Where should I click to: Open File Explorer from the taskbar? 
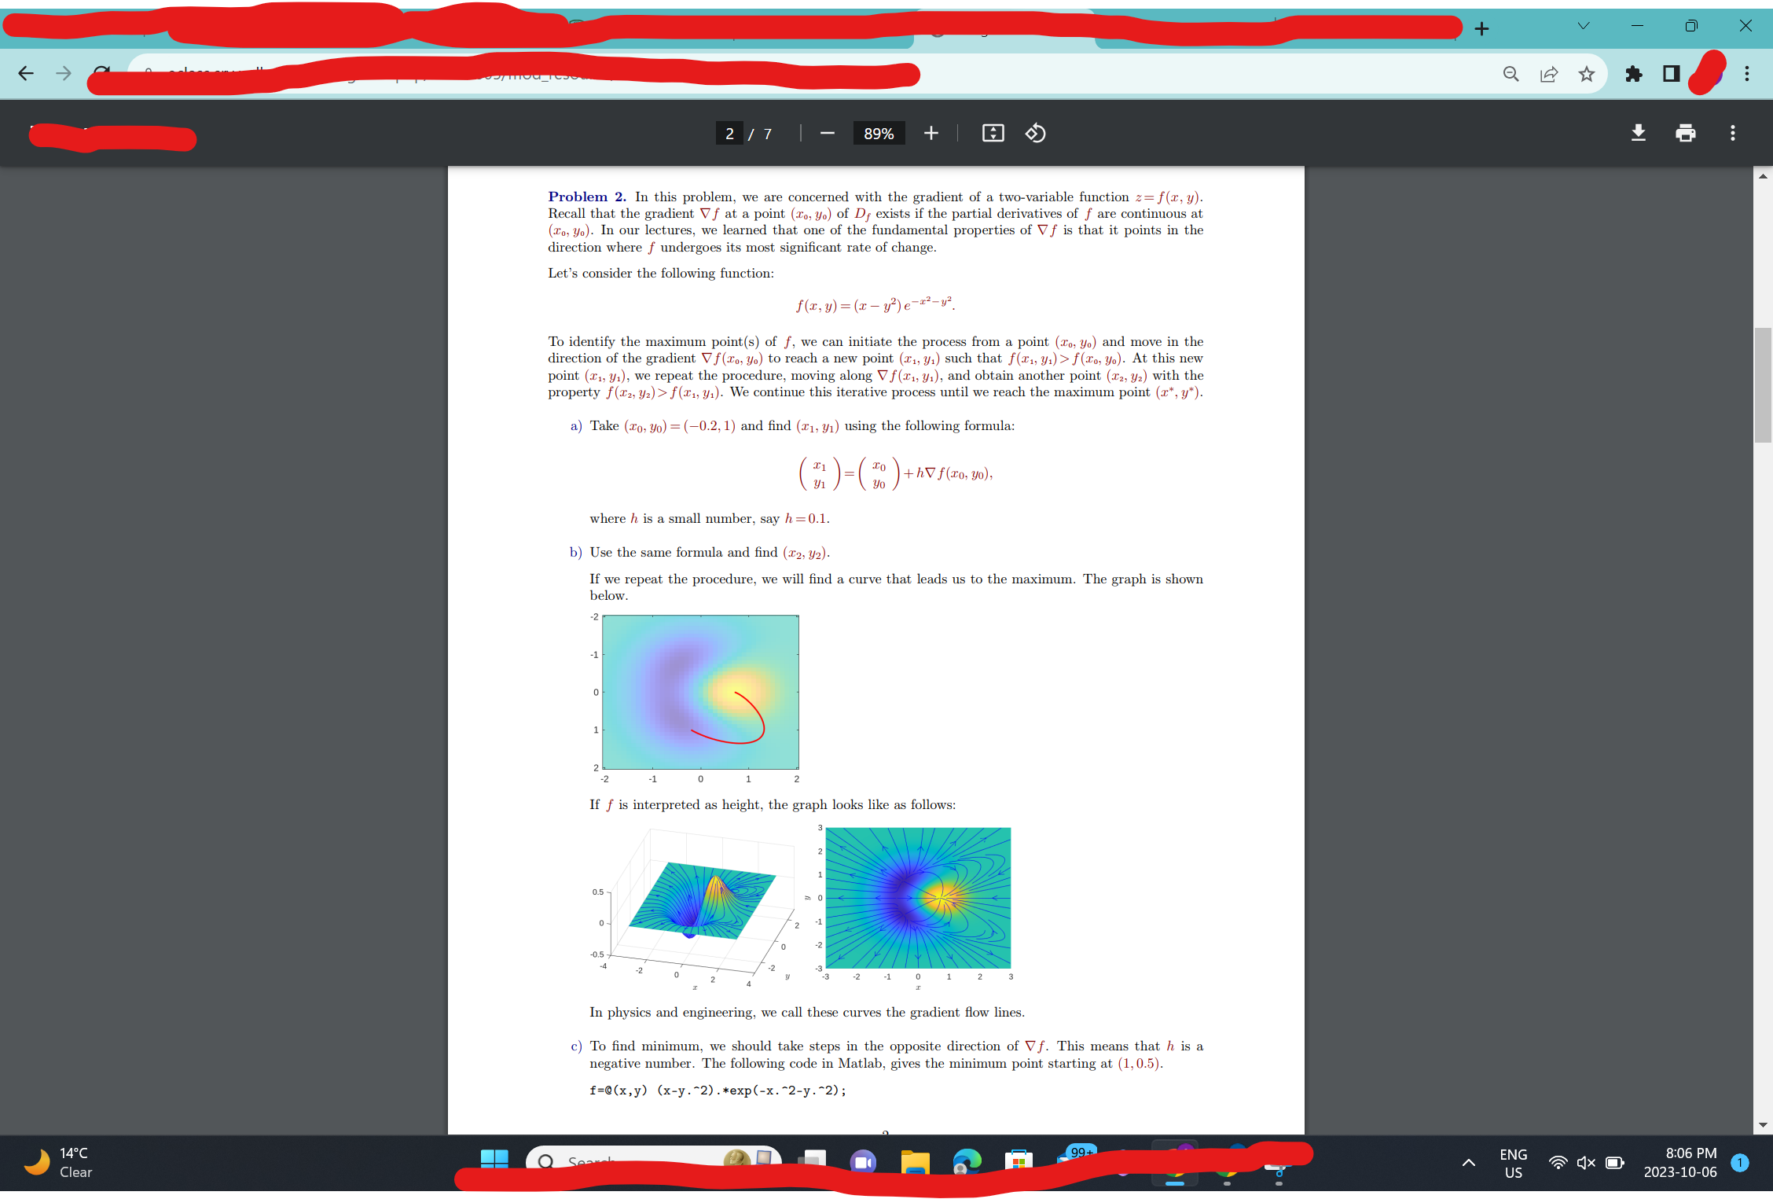coord(916,1162)
